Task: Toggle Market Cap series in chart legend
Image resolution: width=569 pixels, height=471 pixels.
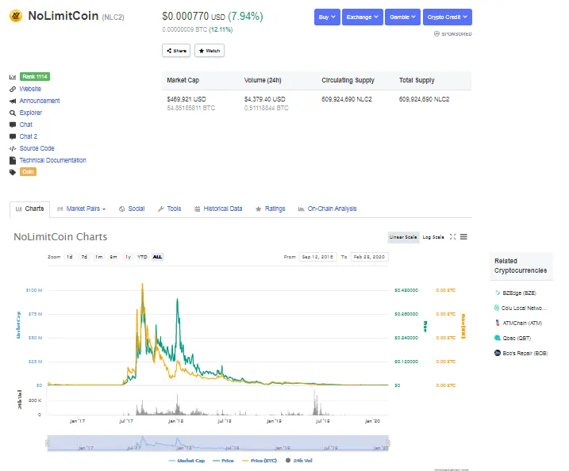Action: click(x=186, y=461)
